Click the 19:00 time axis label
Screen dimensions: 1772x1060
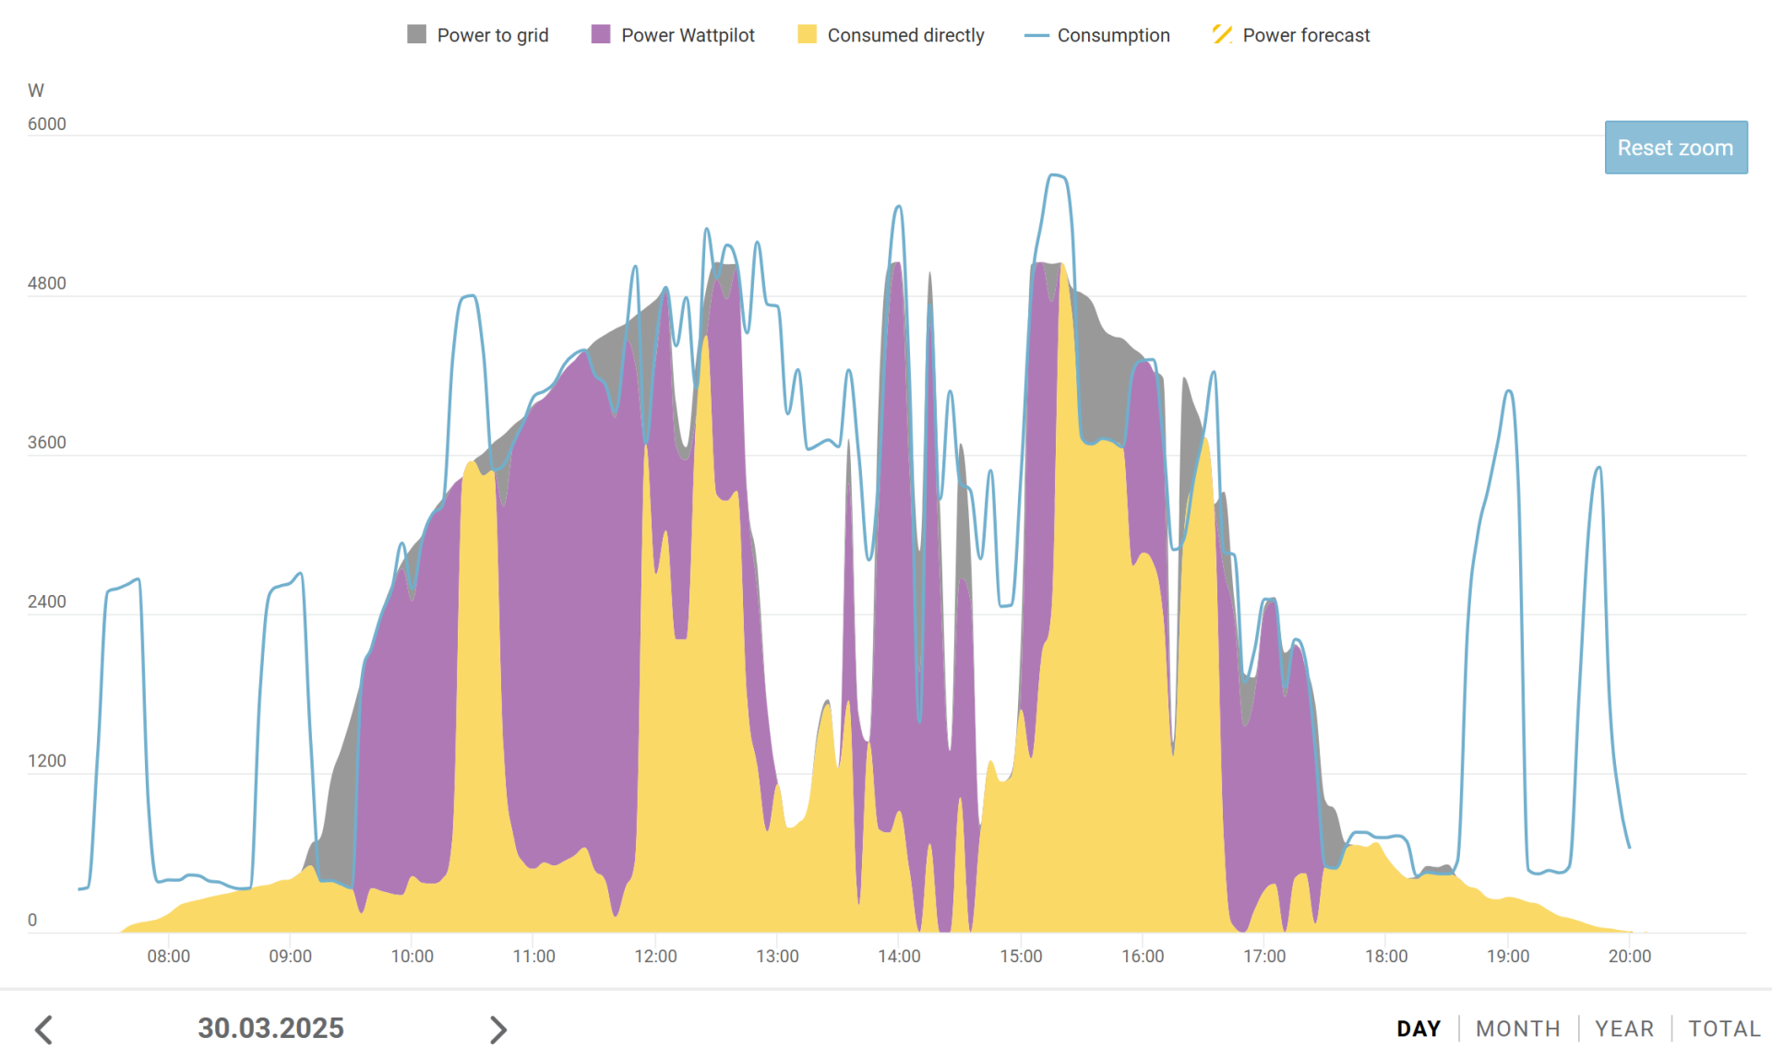(1508, 957)
